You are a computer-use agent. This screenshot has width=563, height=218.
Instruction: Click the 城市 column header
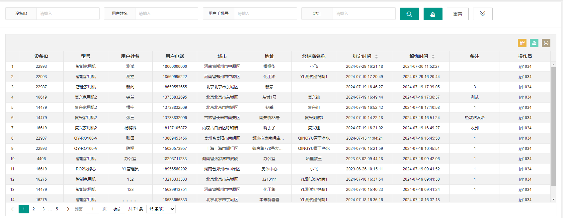click(x=222, y=57)
